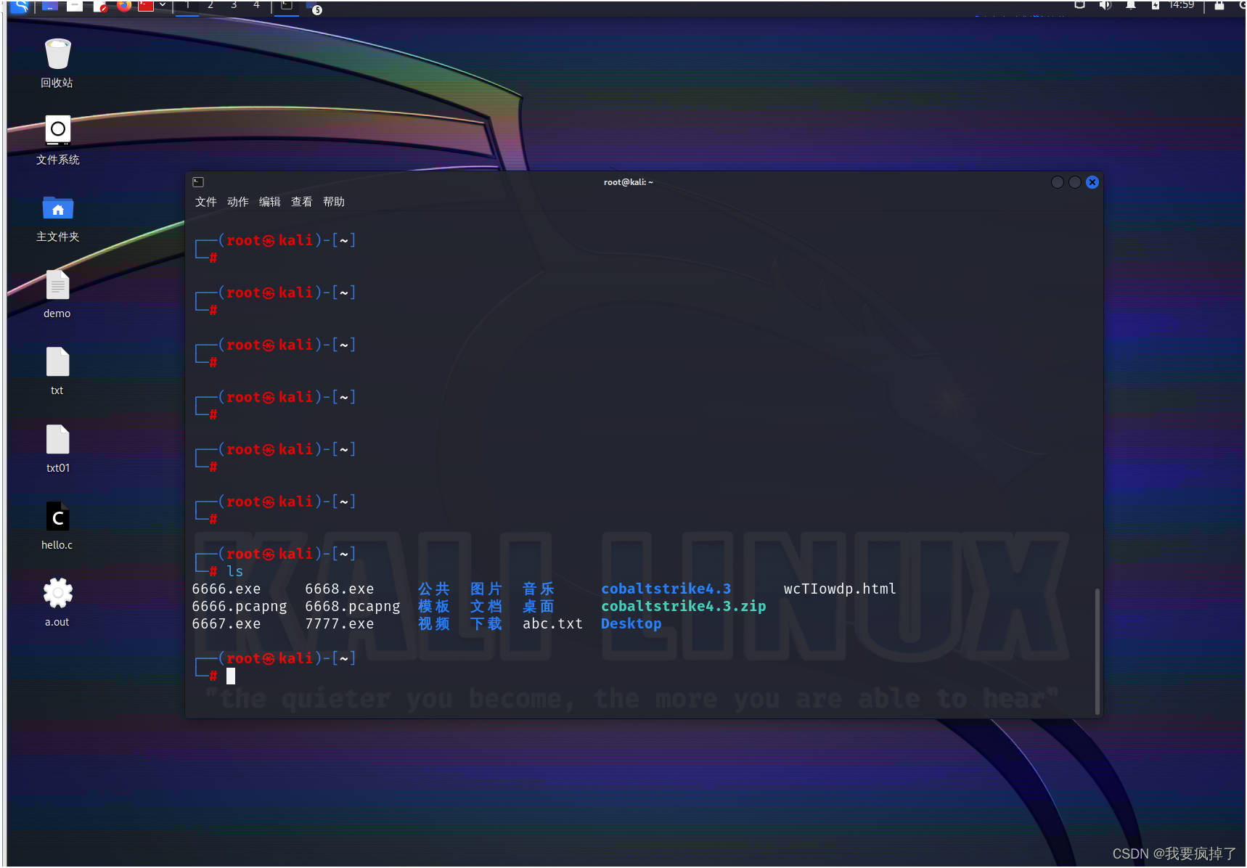
Task: Click the 音乐 directory name
Action: [539, 589]
